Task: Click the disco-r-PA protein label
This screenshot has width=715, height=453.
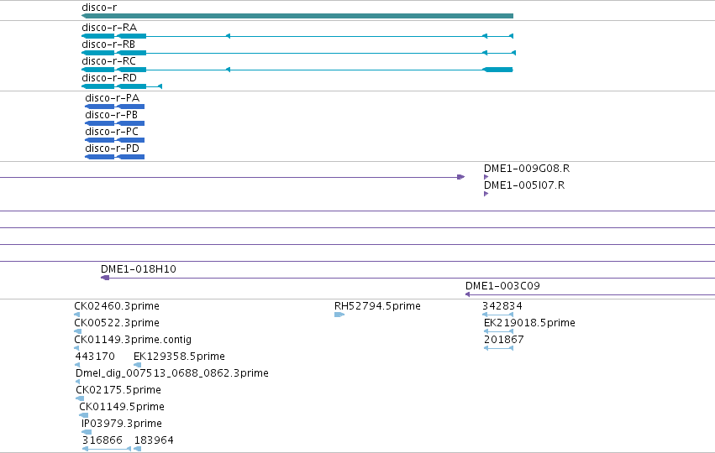Action: (113, 98)
